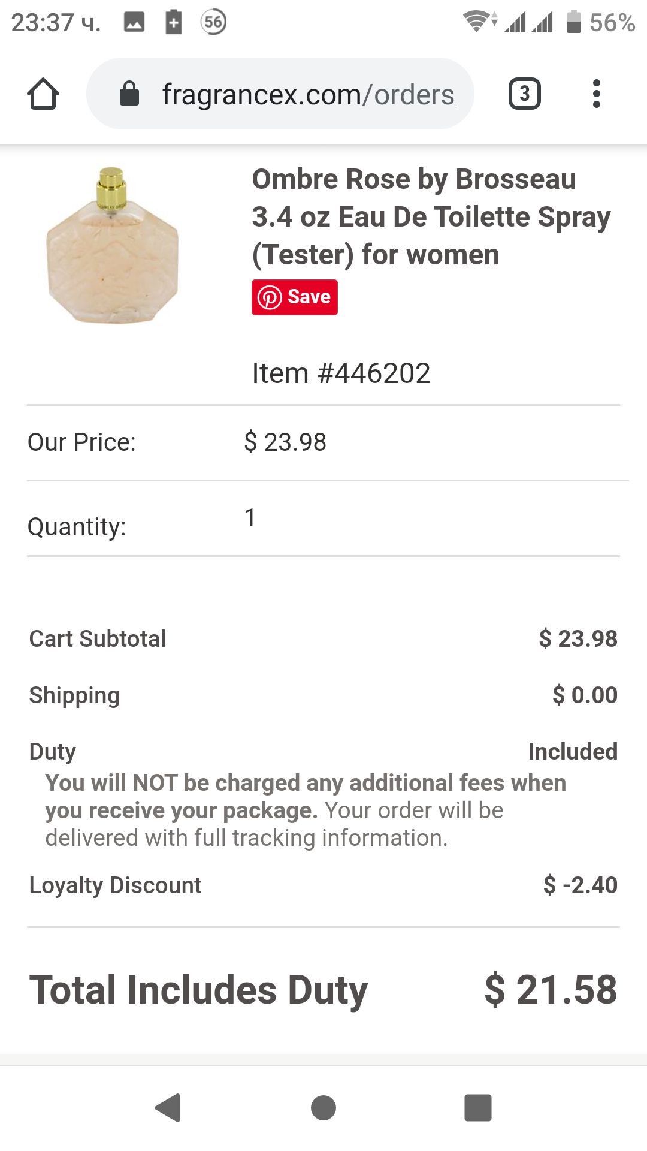Tap the battery saver icon in status bar
The height and width of the screenshot is (1151, 647).
pyautogui.click(x=174, y=23)
